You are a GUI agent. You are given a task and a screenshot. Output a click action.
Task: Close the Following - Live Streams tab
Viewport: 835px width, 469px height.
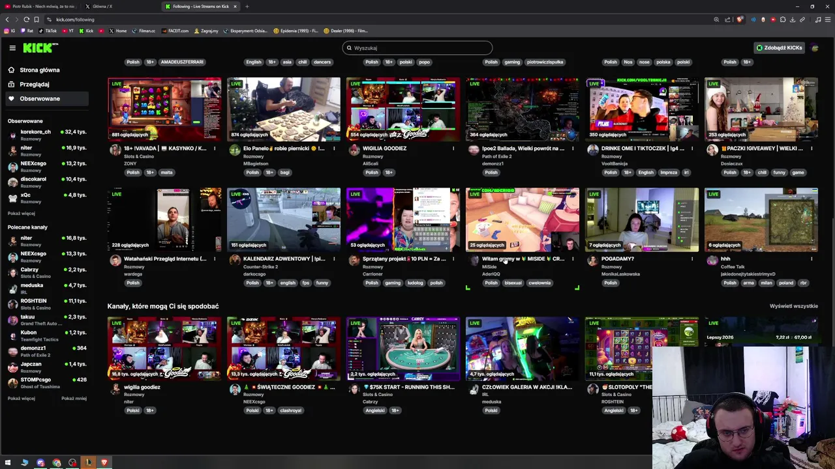(235, 7)
